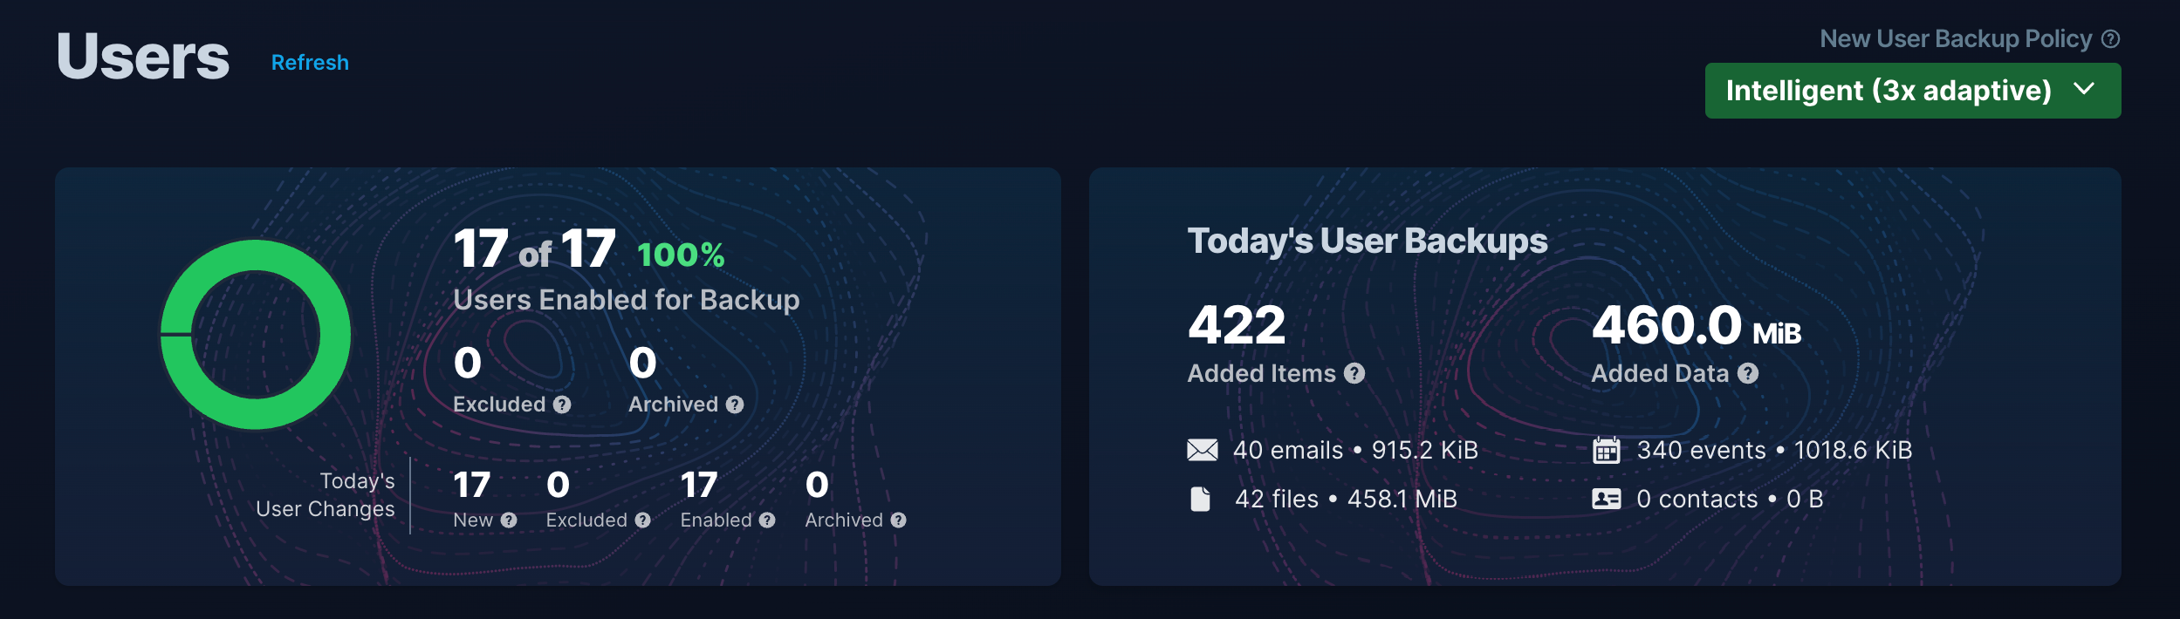Click the Refresh link
Screen dimensions: 2180x619
point(310,63)
